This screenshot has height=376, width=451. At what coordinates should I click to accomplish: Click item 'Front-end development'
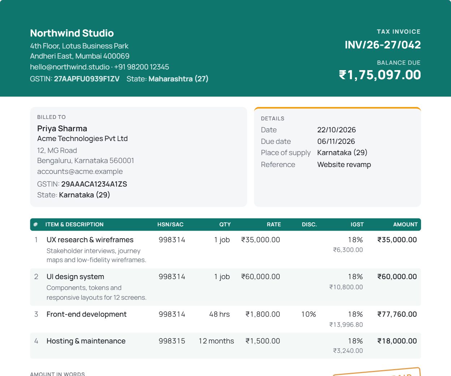(x=86, y=314)
